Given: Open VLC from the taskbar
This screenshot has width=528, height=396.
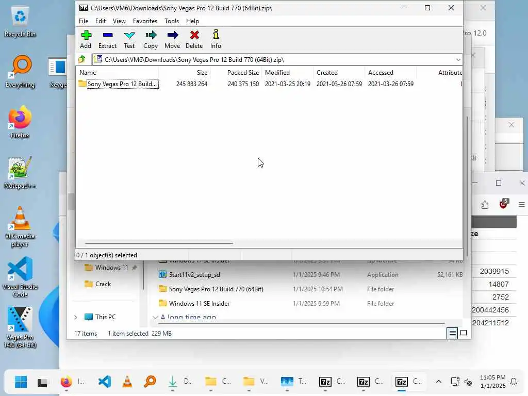Looking at the screenshot, I should point(127,382).
